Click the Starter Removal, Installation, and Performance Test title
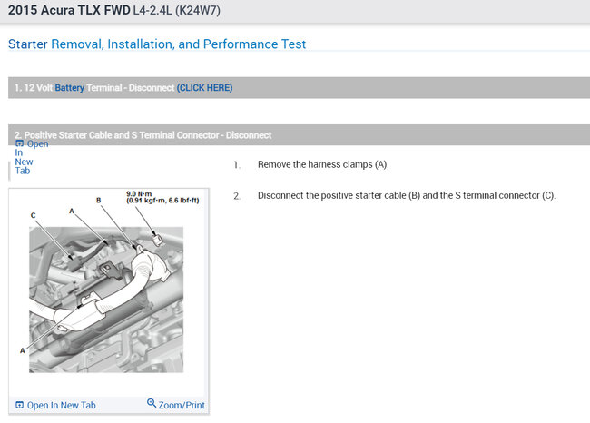 click(x=157, y=44)
